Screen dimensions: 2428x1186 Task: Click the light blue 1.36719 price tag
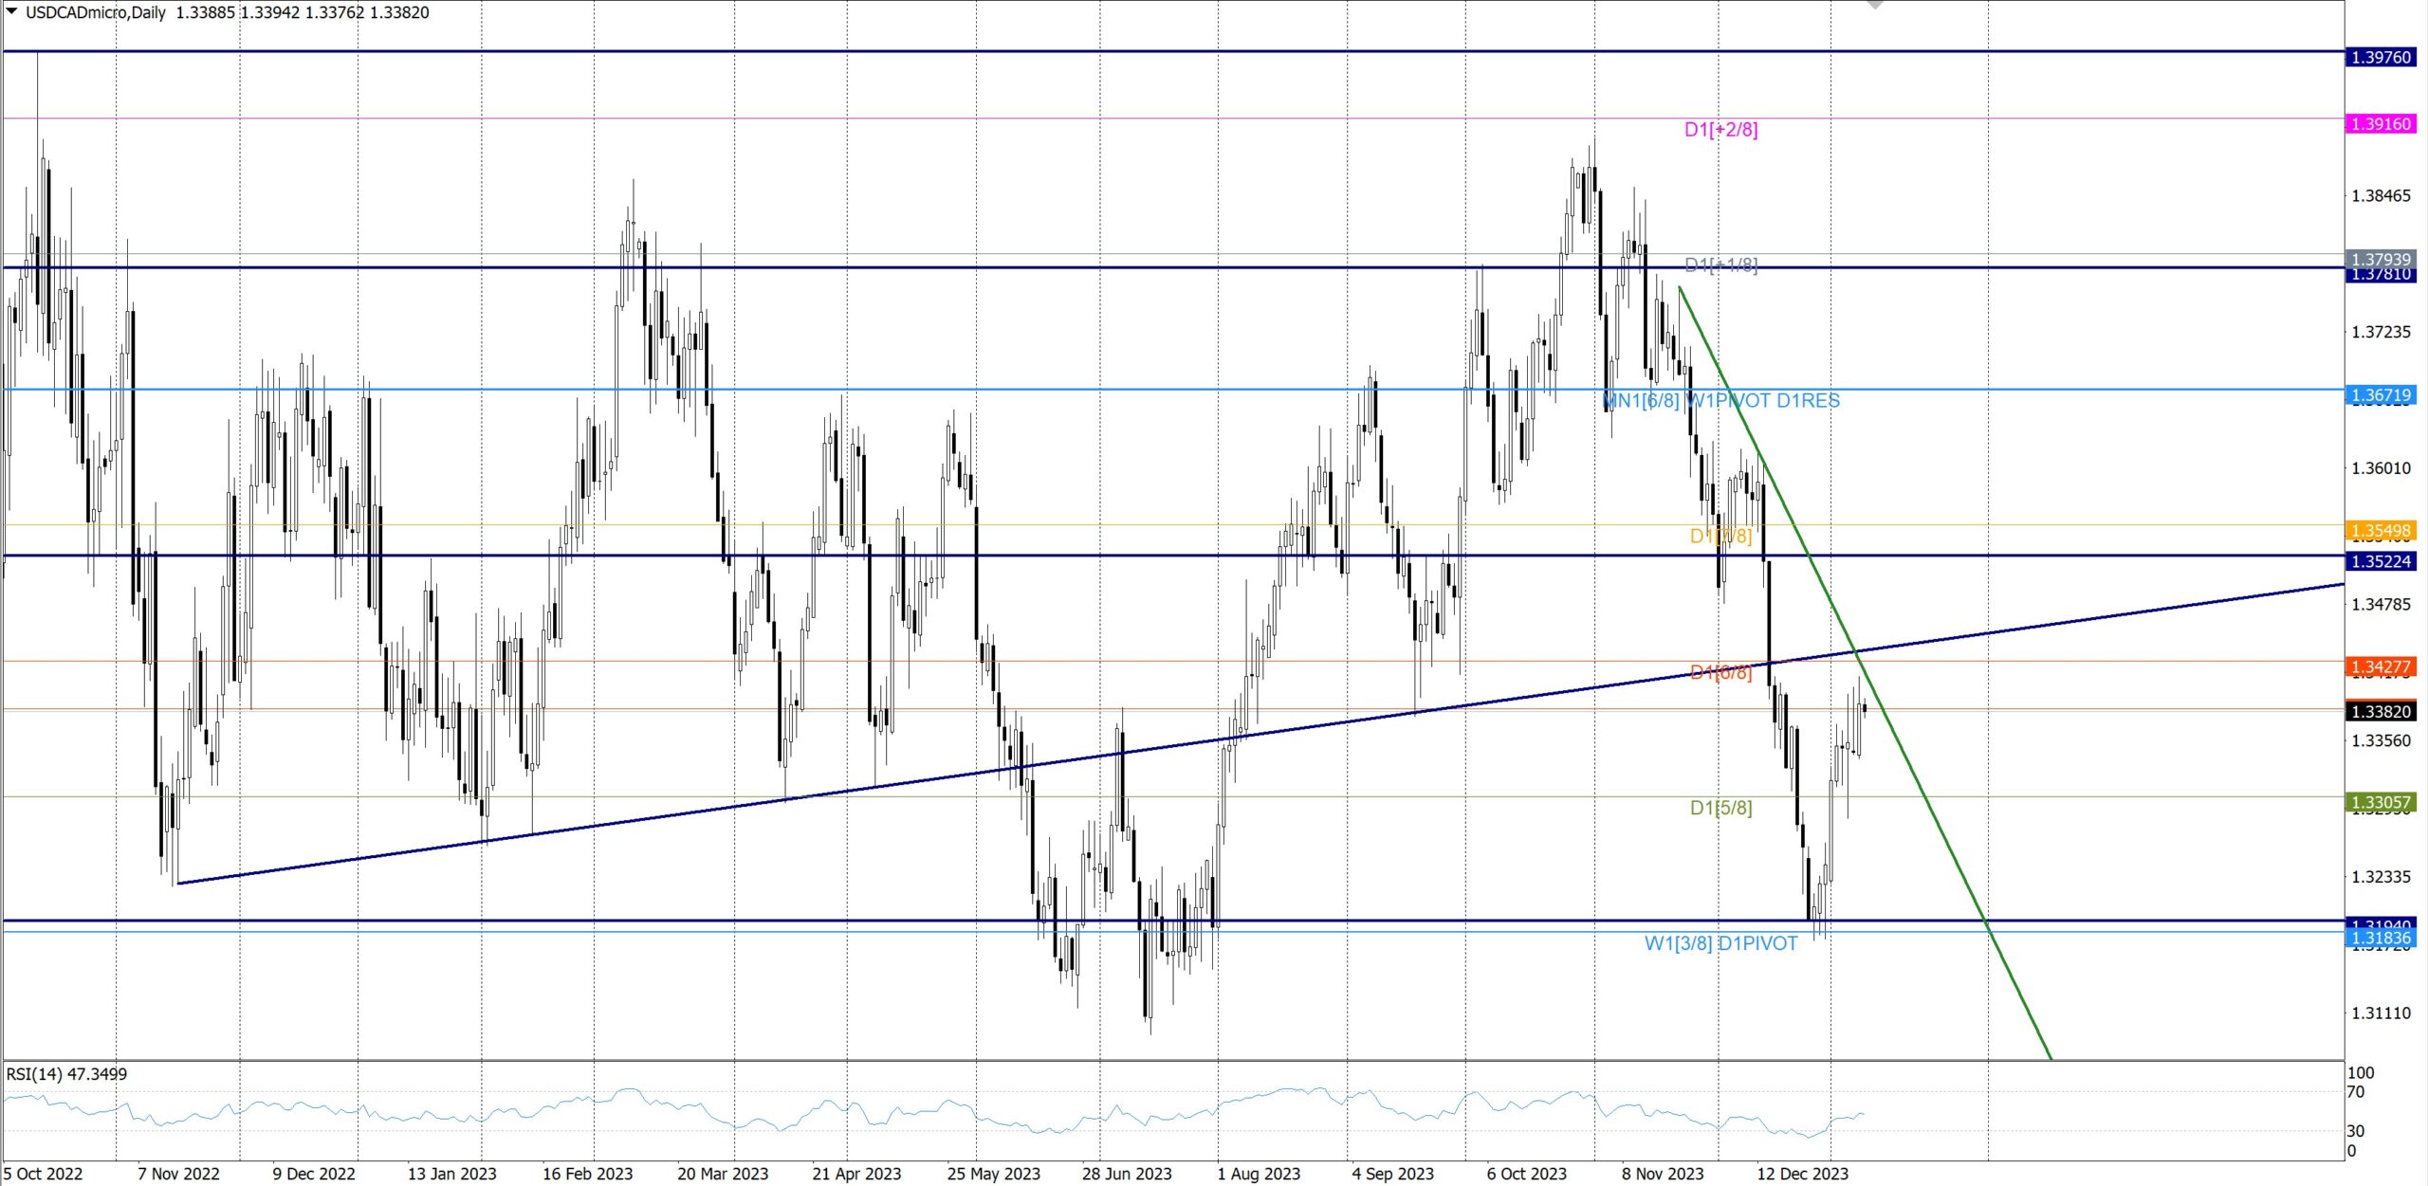tap(2381, 394)
